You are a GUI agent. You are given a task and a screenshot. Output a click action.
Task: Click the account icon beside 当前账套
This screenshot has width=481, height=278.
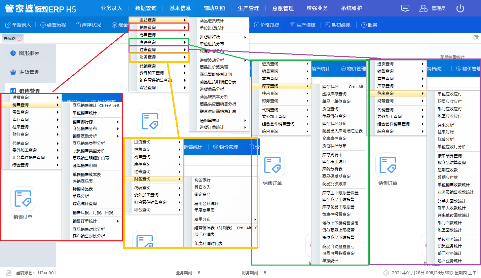pyautogui.click(x=9, y=273)
